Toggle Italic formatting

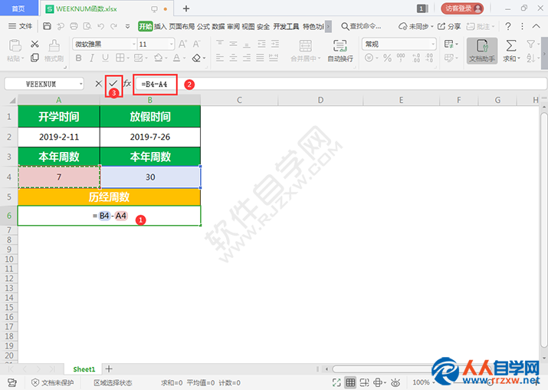pyautogui.click(x=91, y=58)
